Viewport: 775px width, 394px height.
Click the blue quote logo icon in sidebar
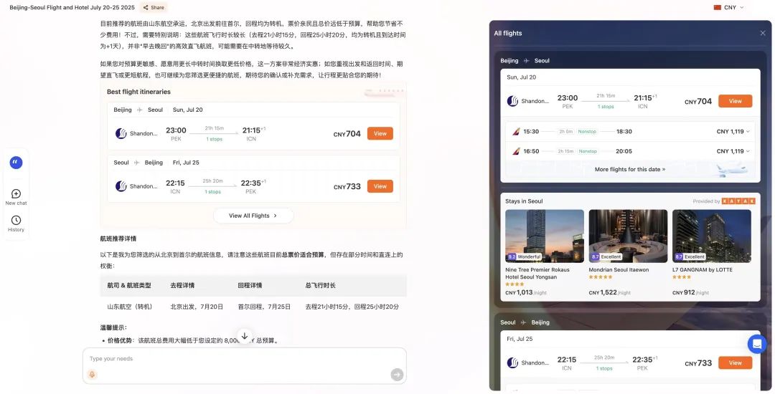click(16, 162)
